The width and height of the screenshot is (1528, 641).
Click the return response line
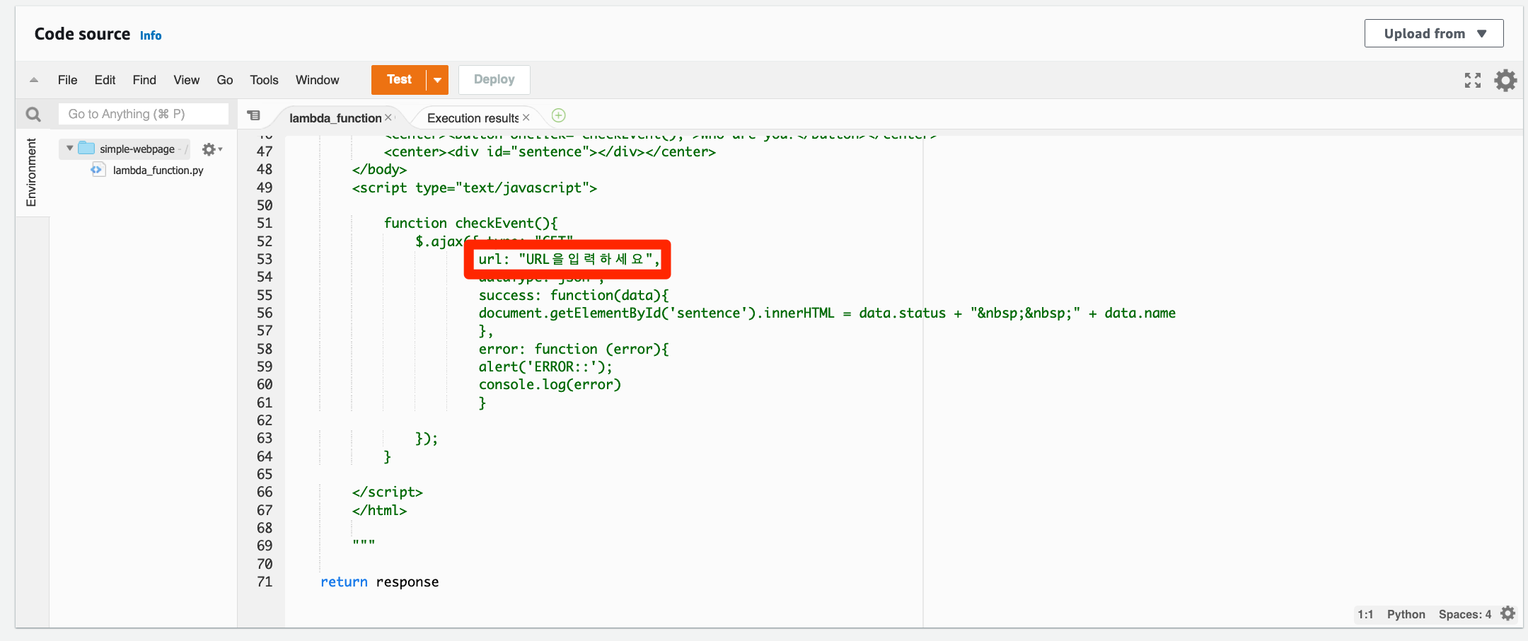click(x=379, y=582)
